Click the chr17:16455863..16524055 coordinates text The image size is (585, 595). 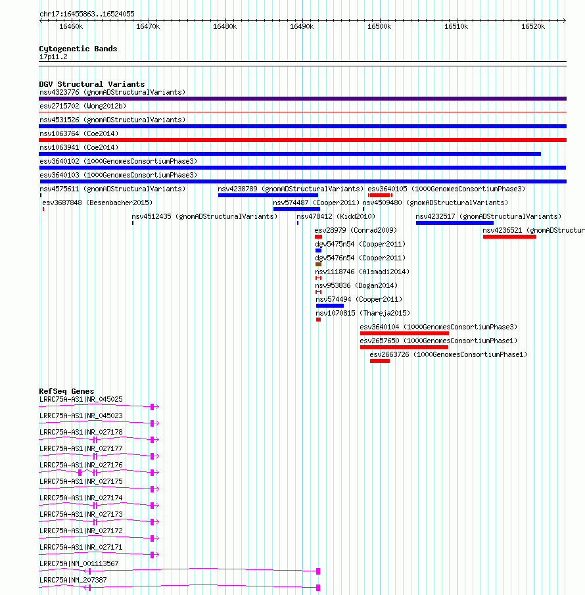point(87,14)
